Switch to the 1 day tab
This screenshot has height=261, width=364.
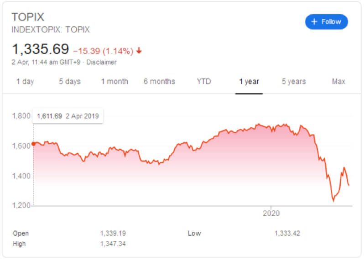[25, 82]
